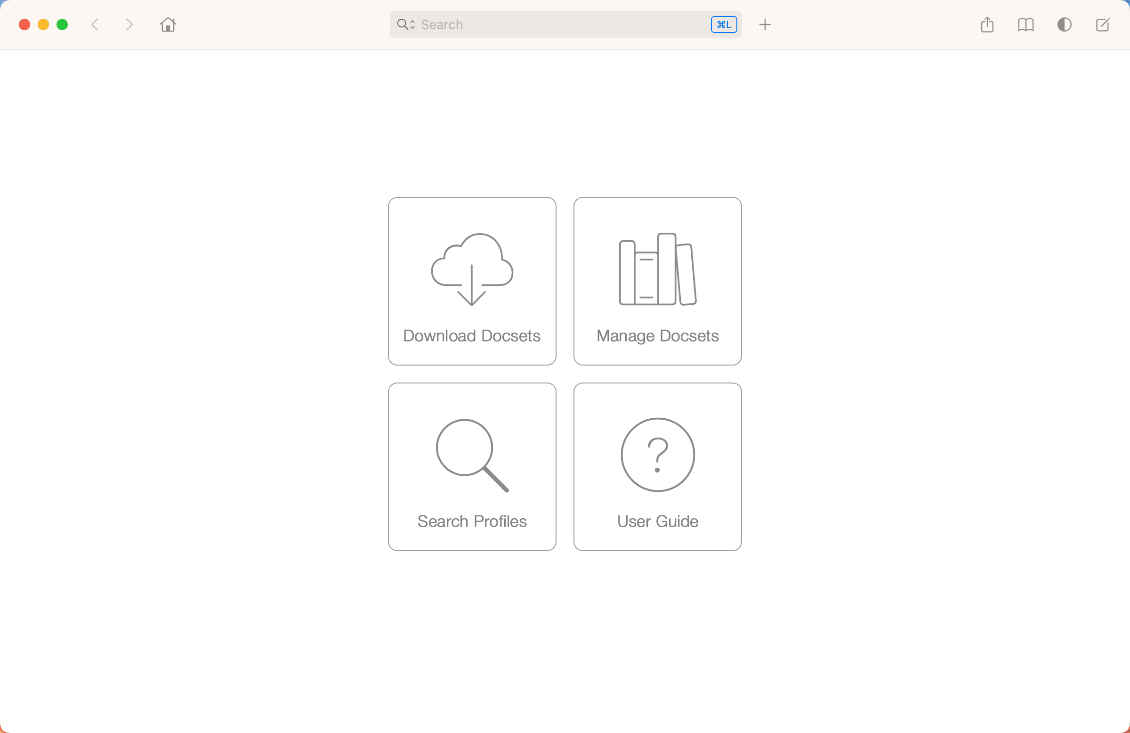Open bookmarks via the open-book icon
Image resolution: width=1130 pixels, height=733 pixels.
click(1025, 24)
